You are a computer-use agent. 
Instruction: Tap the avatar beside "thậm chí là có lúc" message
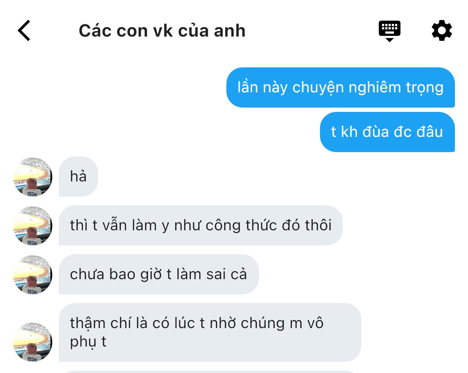[x=33, y=342]
